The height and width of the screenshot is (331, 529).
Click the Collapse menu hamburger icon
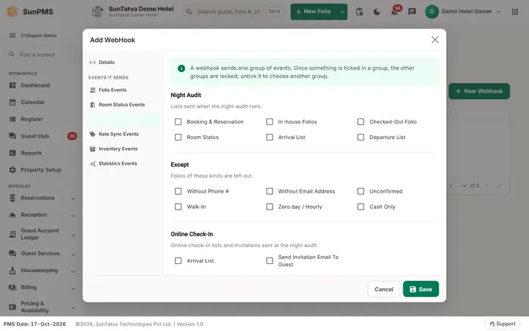point(12,35)
